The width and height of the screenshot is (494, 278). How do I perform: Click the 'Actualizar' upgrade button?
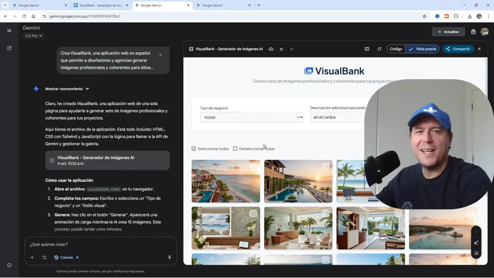[x=448, y=32]
